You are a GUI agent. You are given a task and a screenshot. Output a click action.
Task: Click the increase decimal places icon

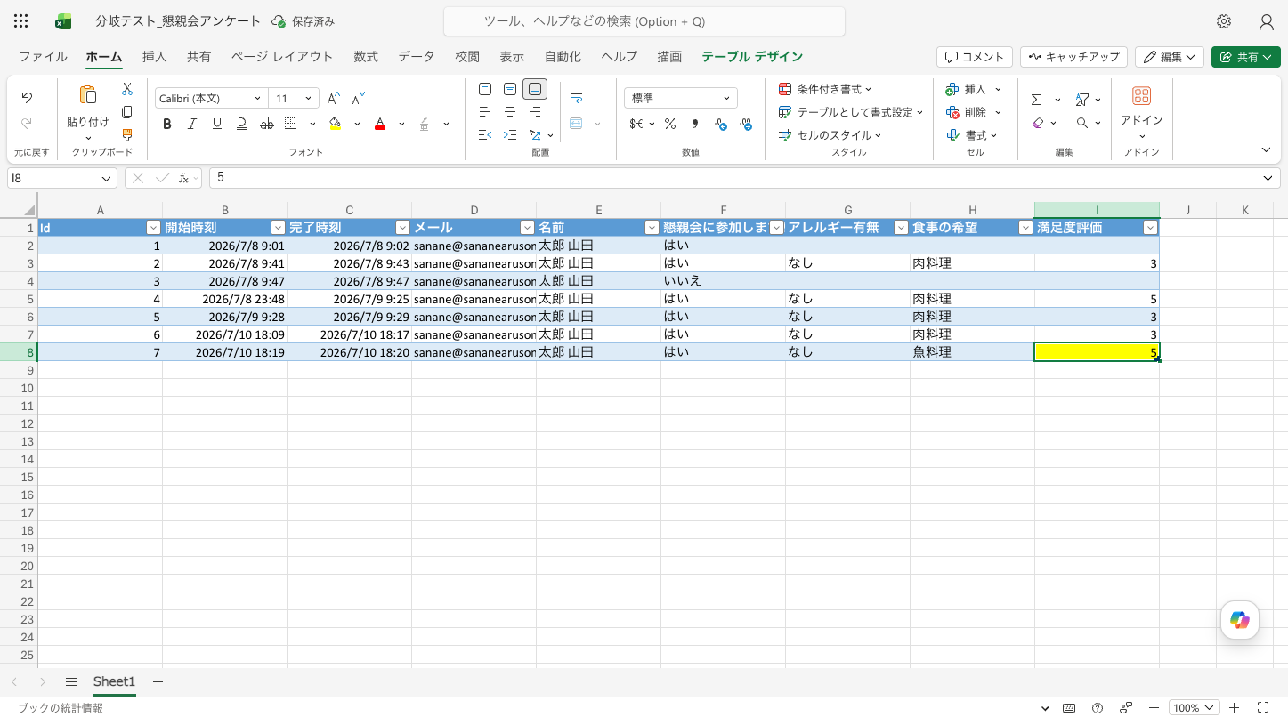(721, 125)
